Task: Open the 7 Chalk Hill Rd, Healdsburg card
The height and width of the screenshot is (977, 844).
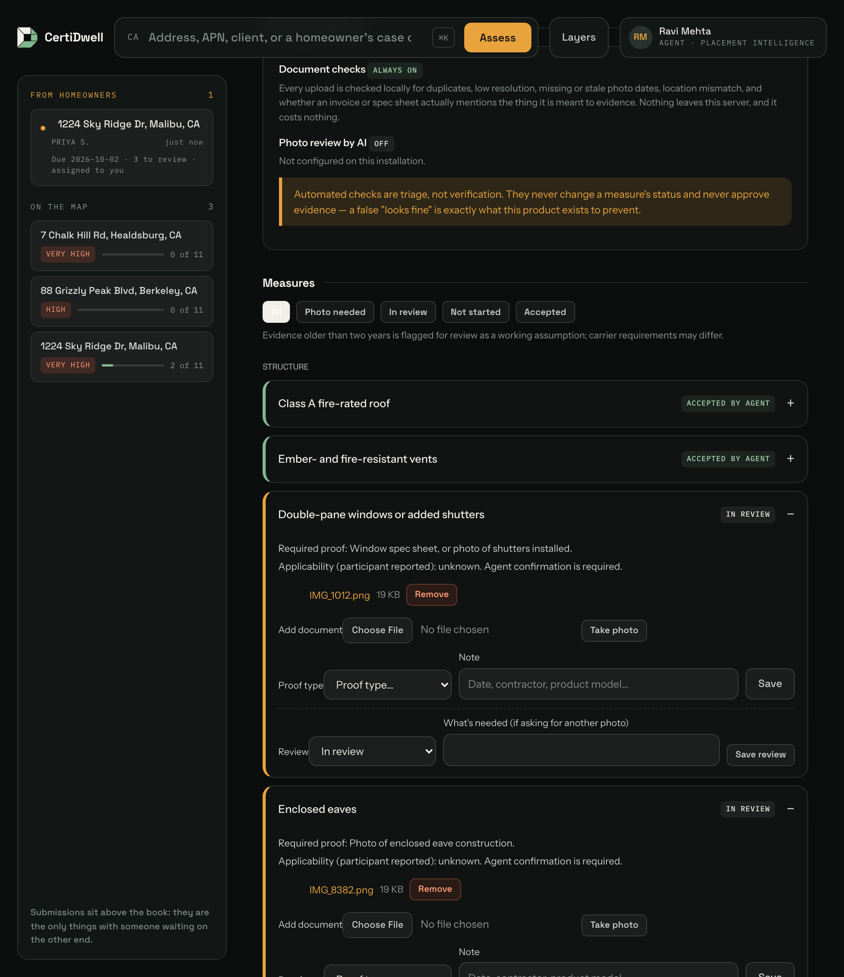Action: [122, 246]
